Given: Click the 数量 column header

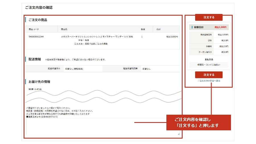Looking at the screenshot, I should [x=143, y=29].
